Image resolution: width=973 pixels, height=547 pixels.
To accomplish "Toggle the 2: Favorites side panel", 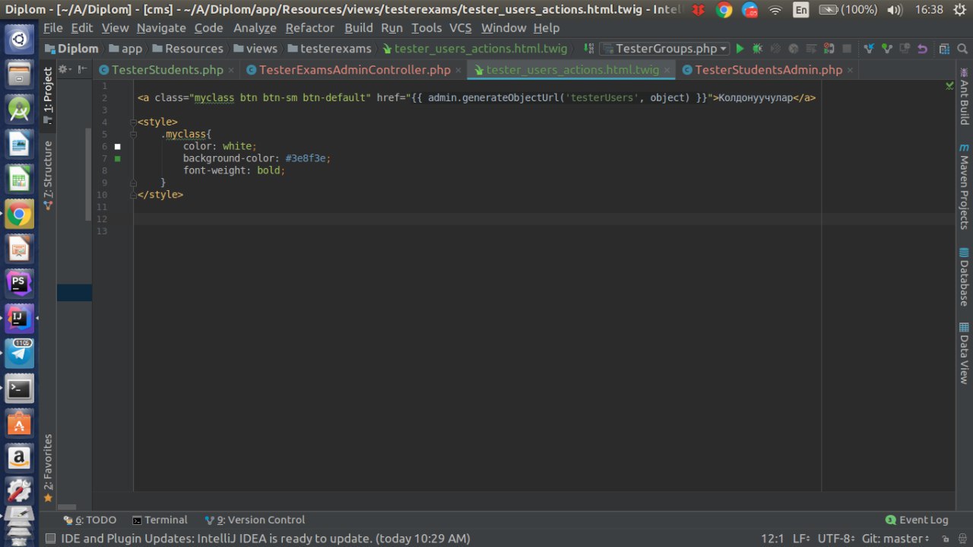I will tap(48, 468).
